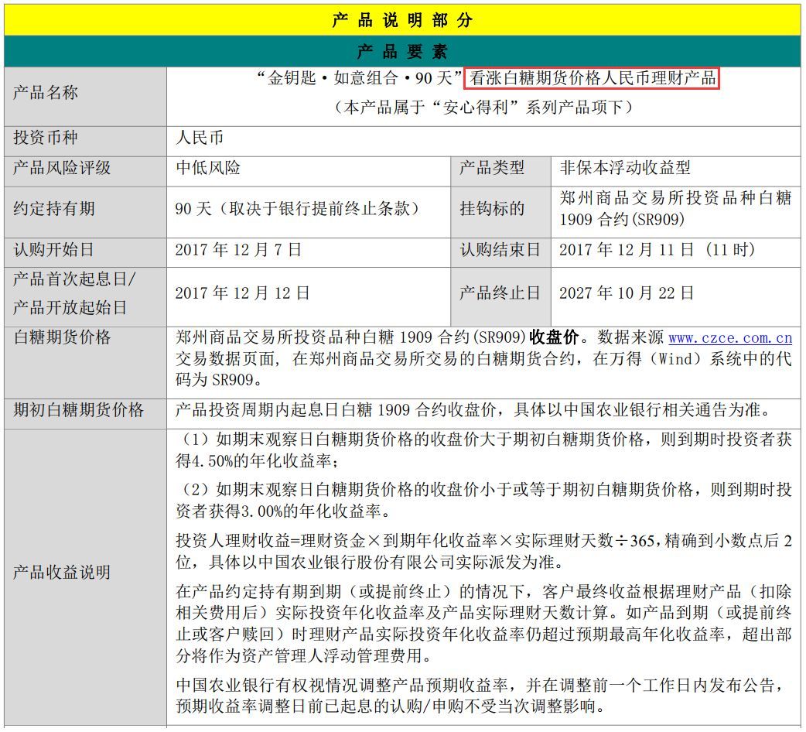This screenshot has width=806, height=732.
Task: Click the text 预期收益率调整日前已起息的认购/申购不受当次调整影响
Action: click(386, 706)
